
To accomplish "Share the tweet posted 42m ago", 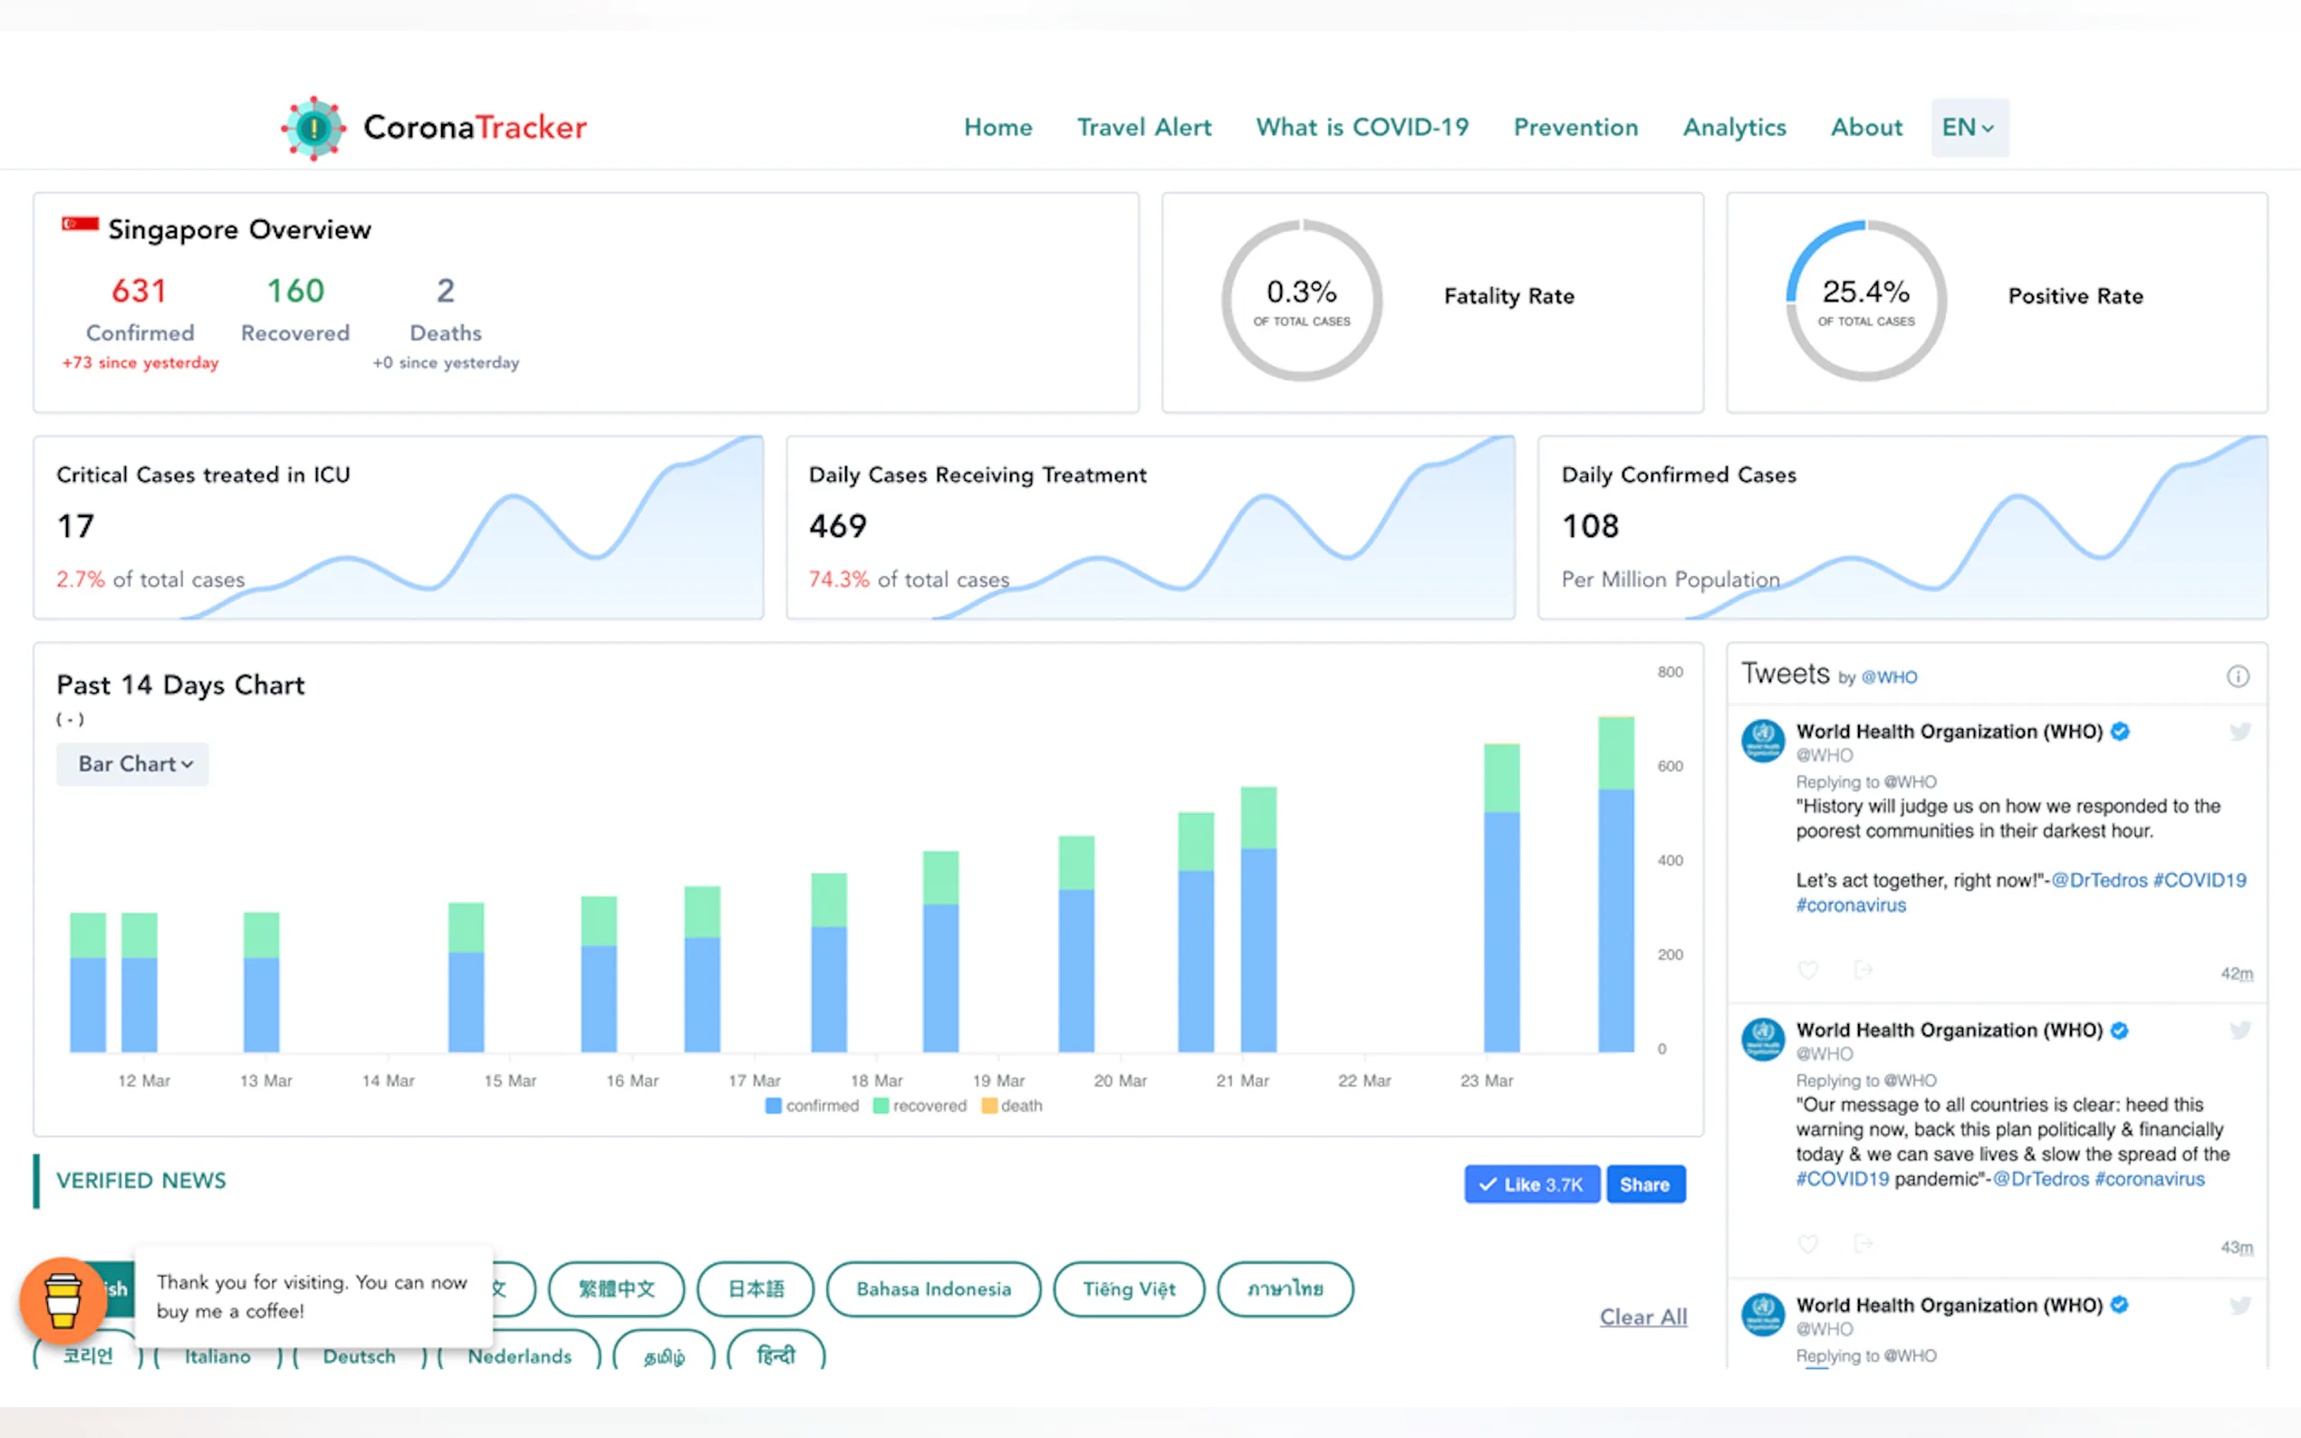I will tap(1863, 970).
